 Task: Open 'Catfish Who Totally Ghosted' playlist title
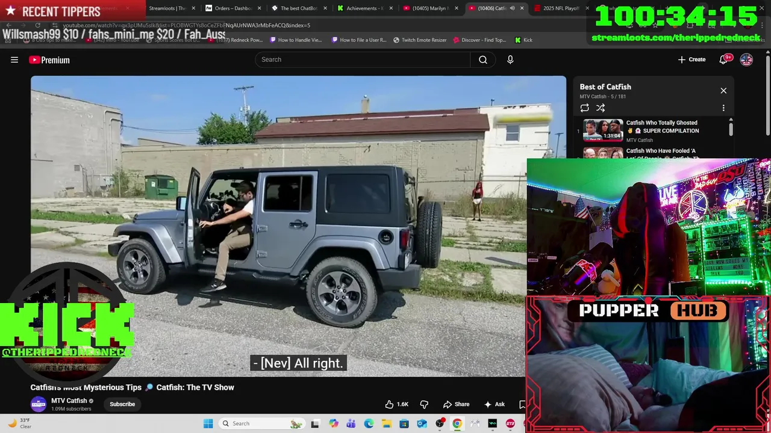[x=663, y=126]
